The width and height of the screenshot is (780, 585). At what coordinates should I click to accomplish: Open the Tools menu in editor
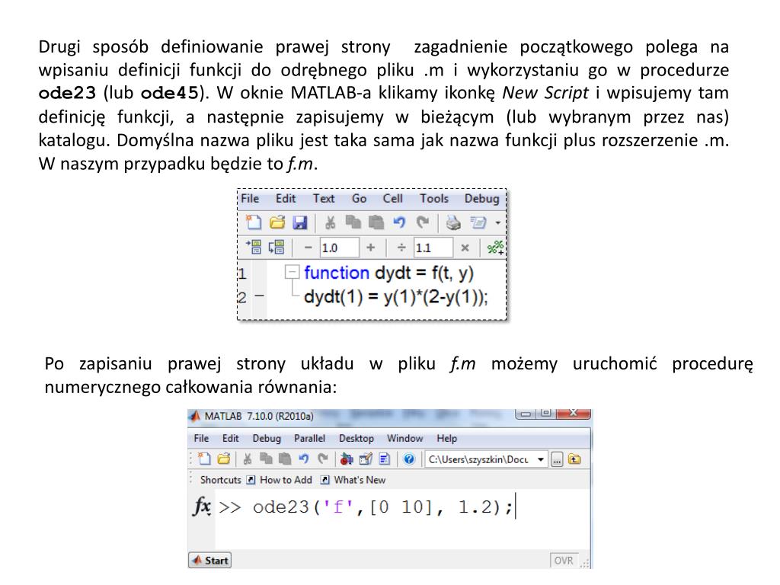point(433,199)
